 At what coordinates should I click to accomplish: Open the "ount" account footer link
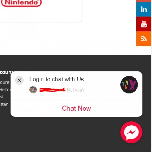5,82
